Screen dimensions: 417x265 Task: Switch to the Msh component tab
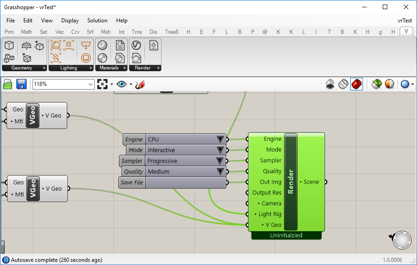106,32
